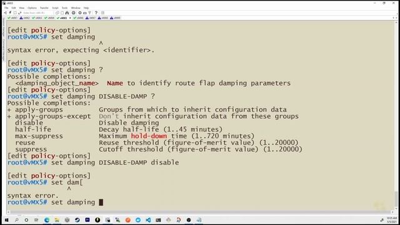Click the Connect toolbar icon
The width and height of the screenshot is (400, 225).
point(6,12)
